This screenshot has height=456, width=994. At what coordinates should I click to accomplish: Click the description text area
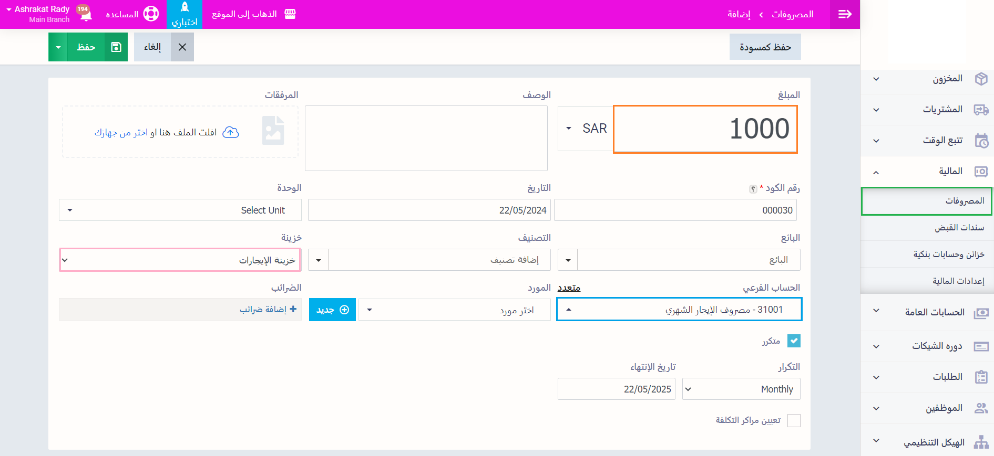click(x=426, y=138)
